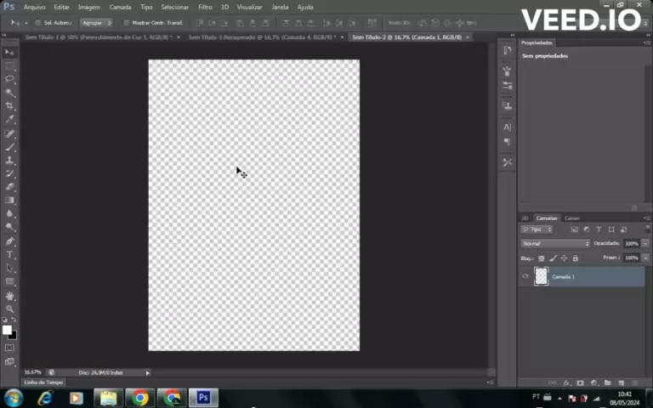Enable the Sel. Autom. checkbox
653x408 pixels.
coord(37,23)
